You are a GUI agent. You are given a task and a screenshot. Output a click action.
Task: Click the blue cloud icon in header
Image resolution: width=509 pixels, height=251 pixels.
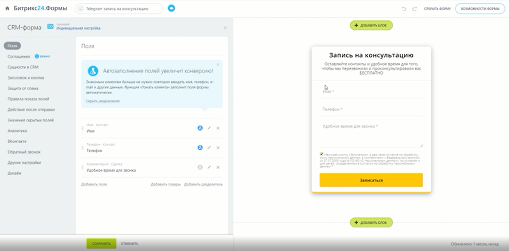(171, 8)
